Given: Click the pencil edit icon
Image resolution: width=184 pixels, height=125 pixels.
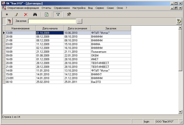Looking at the screenshot, I should pyautogui.click(x=17, y=15).
